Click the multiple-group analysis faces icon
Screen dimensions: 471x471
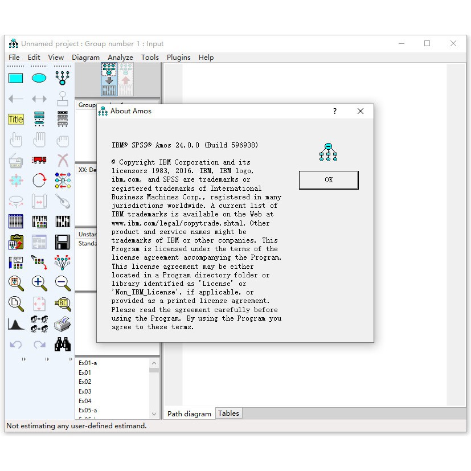[39, 324]
